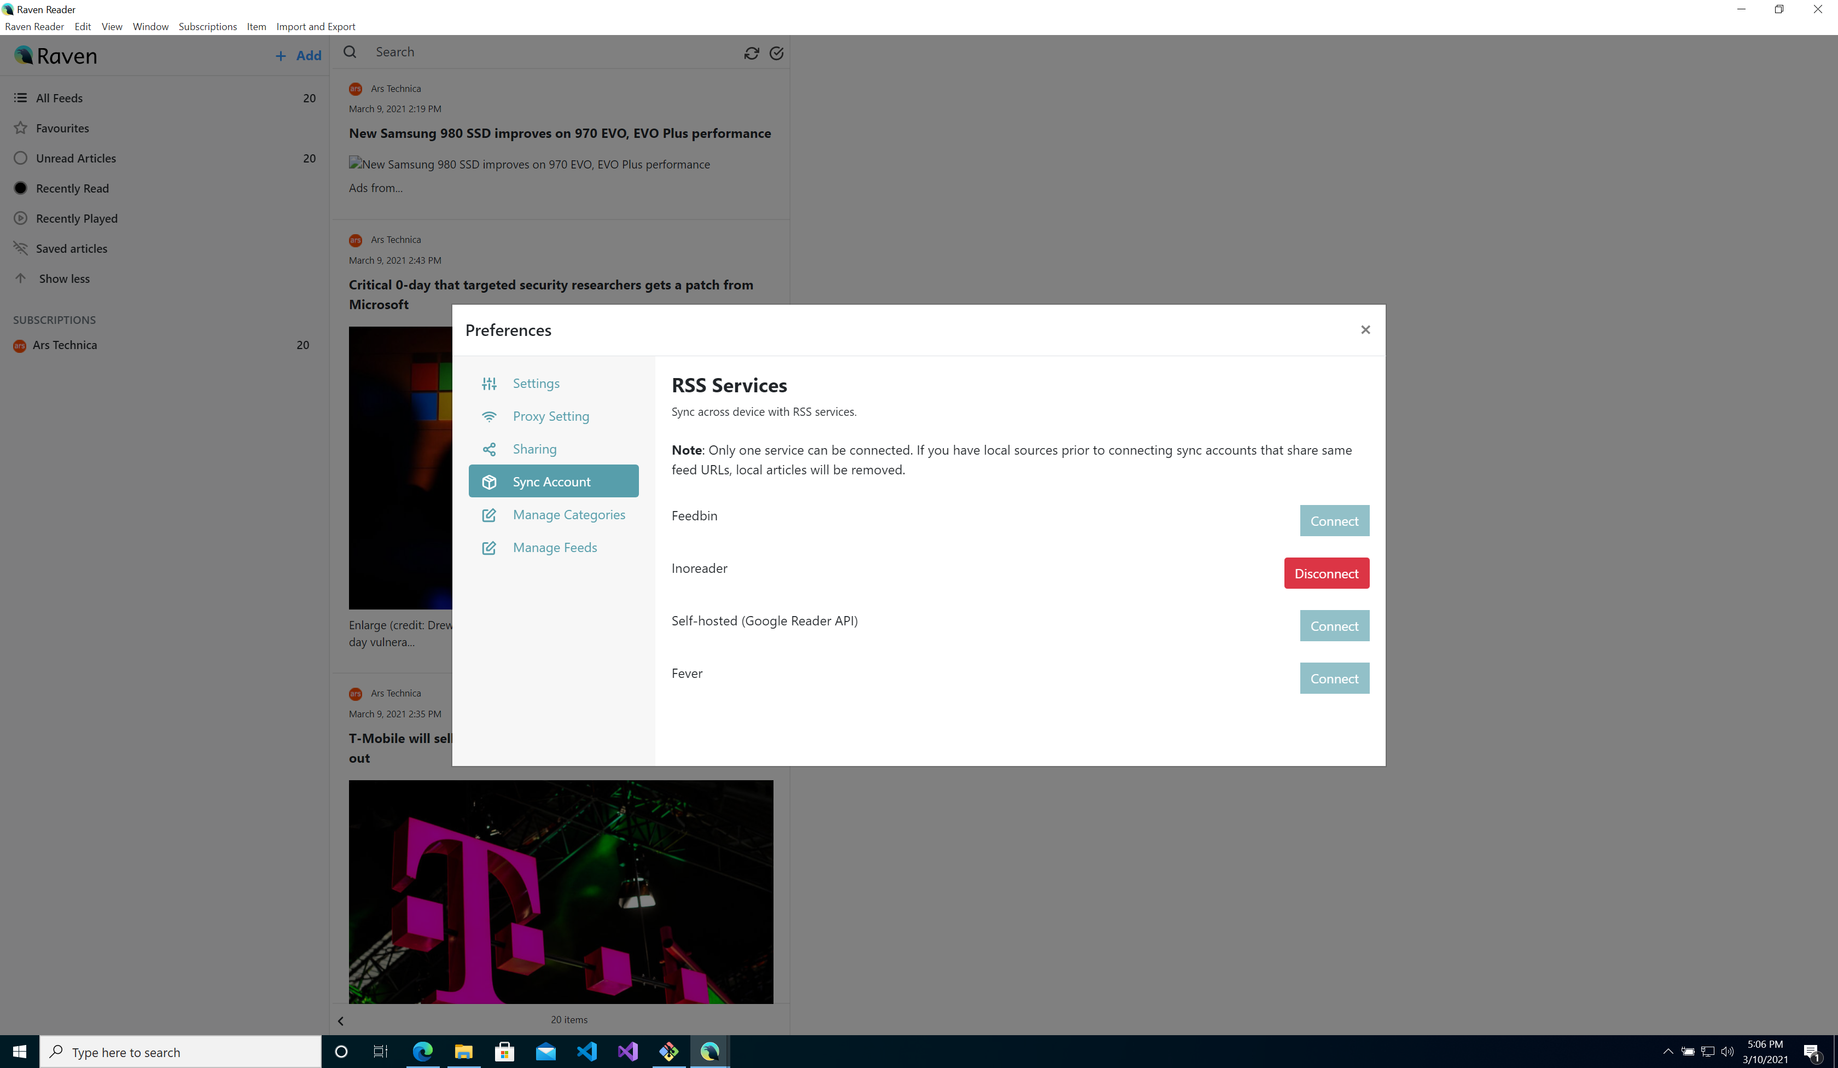Connect to Feedbin service
This screenshot has width=1838, height=1068.
1333,520
